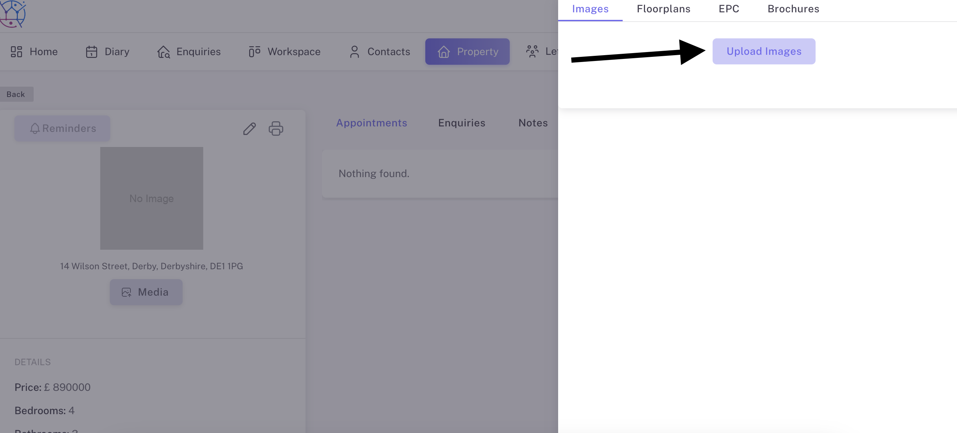Open the Diary calendar icon
This screenshot has width=957, height=433.
[92, 51]
